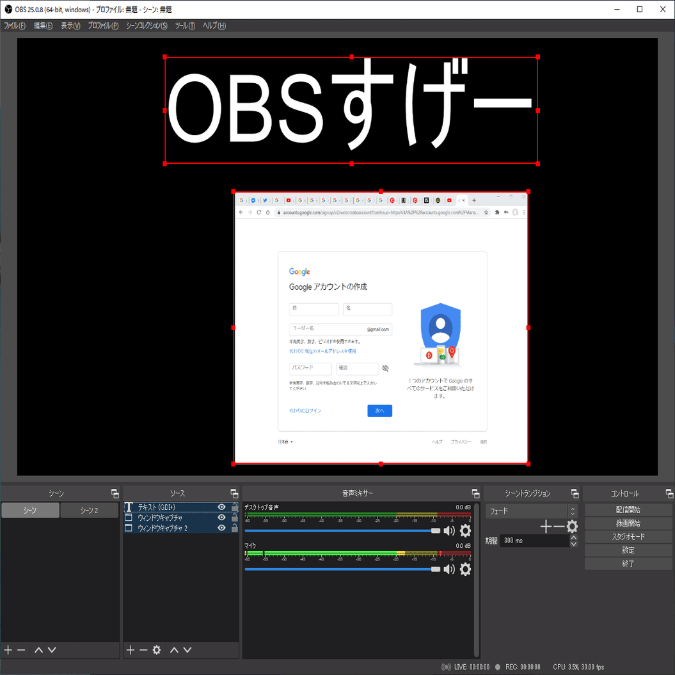The height and width of the screenshot is (675, 675).
Task: Exit OBS with 終了 button
Action: [628, 564]
